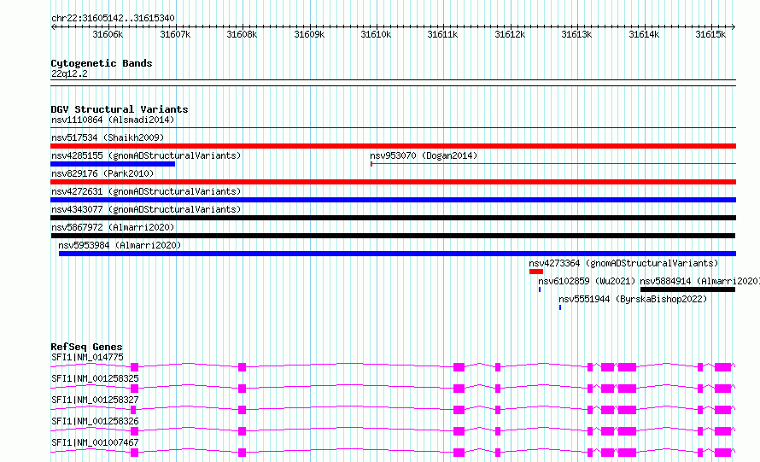
Task: Select variant label nsv5551944 (ByrskaBishop2022)
Action: click(633, 299)
